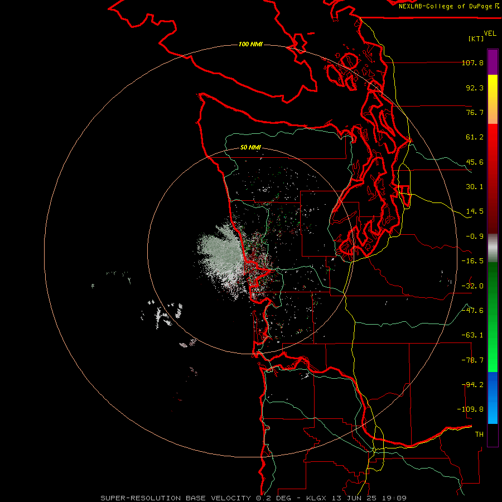Click the -32.0 velocity scale value

[x=472, y=286]
